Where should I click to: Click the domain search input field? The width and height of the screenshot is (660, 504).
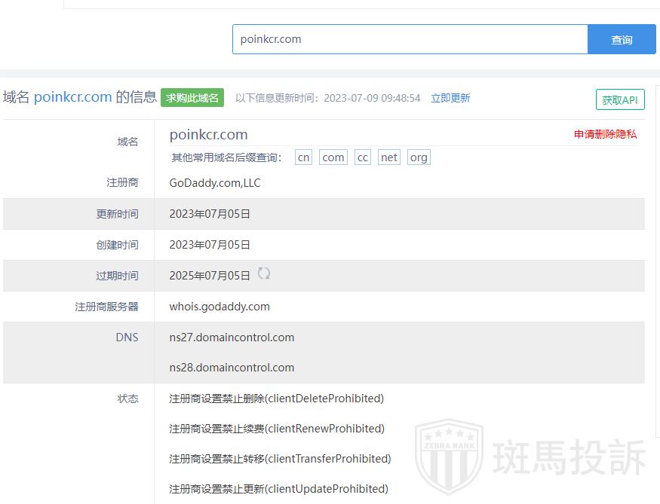click(410, 39)
